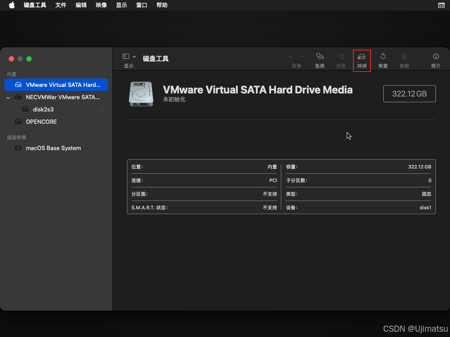Open the Apple menu
This screenshot has width=450, height=337.
tap(12, 5)
